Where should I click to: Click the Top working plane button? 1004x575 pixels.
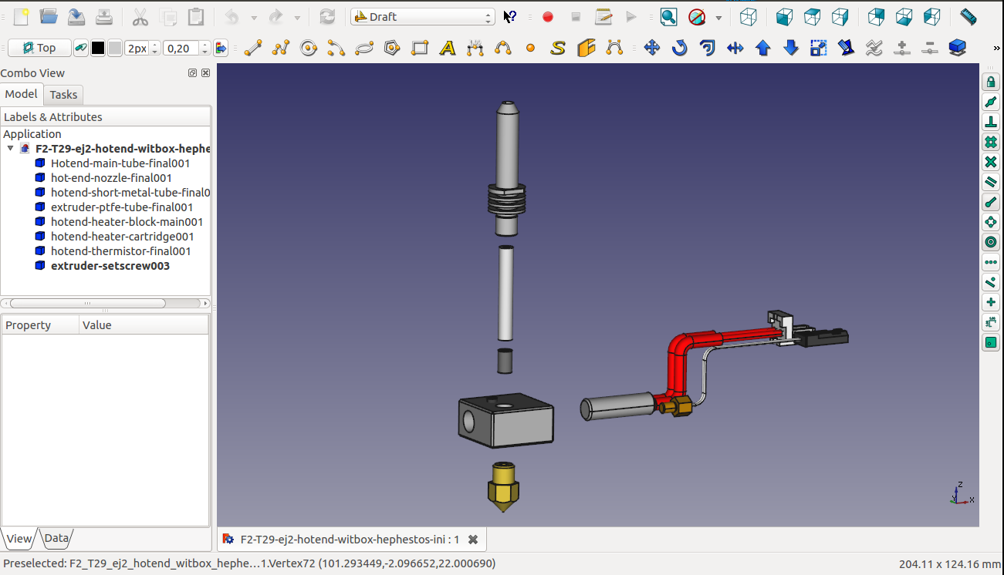[39, 48]
